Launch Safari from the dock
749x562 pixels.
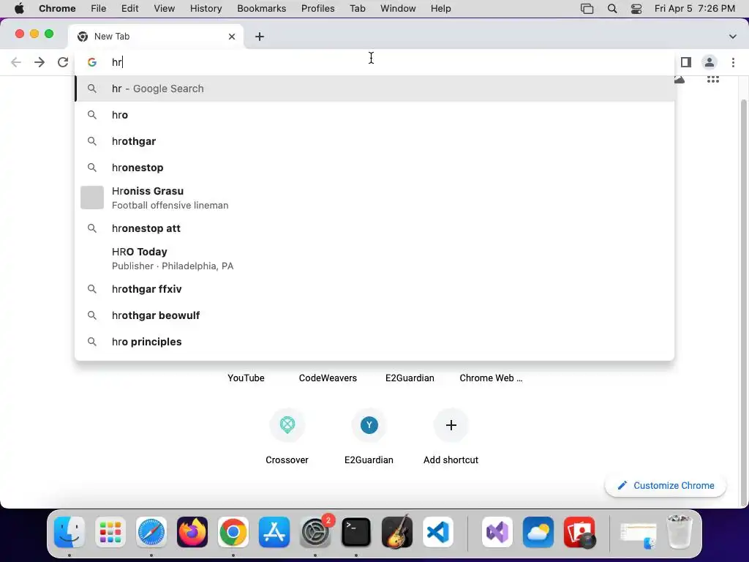[x=151, y=532]
